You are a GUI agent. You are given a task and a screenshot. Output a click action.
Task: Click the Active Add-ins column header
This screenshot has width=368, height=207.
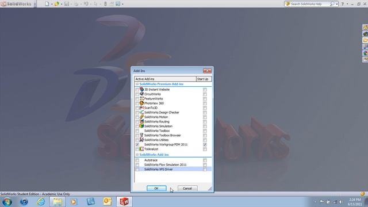[x=165, y=79]
